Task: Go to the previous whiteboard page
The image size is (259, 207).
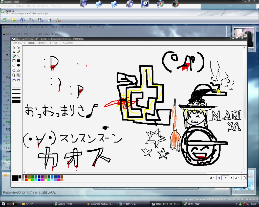Action: 219,178
